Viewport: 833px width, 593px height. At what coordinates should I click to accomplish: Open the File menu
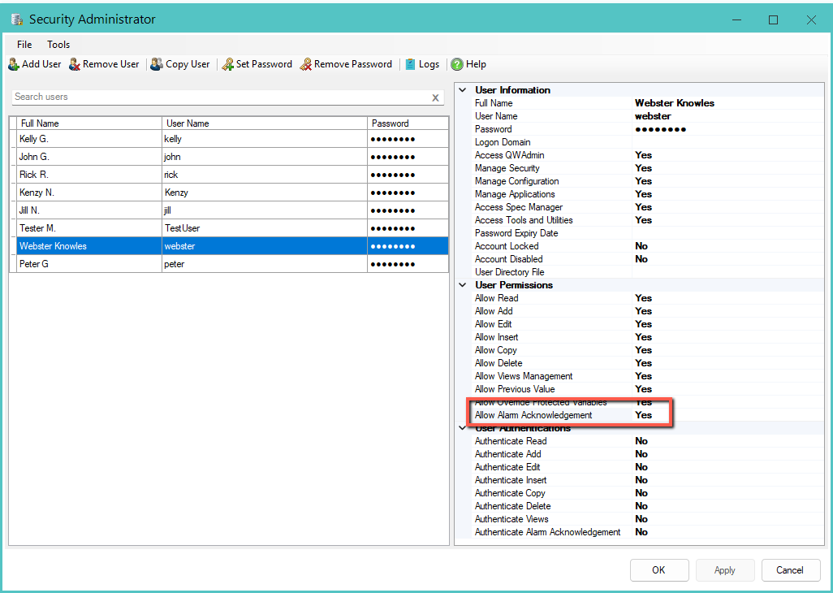coord(24,45)
